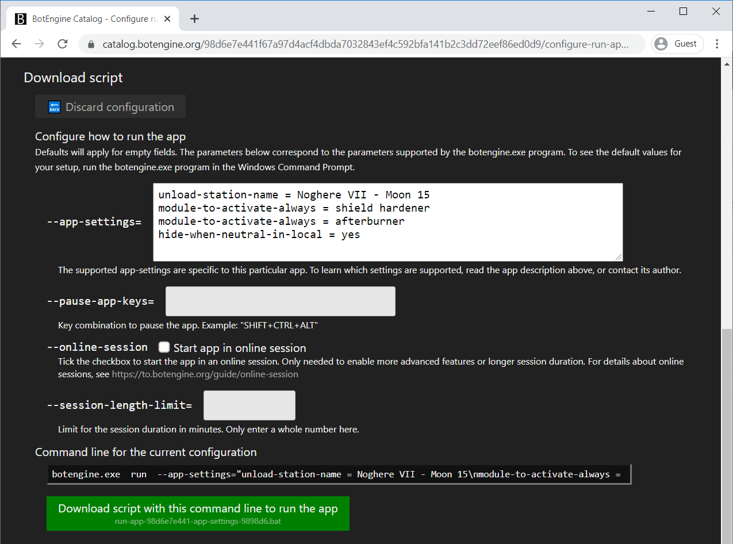Click inside the app-settings text area
This screenshot has width=733, height=544.
coord(388,222)
